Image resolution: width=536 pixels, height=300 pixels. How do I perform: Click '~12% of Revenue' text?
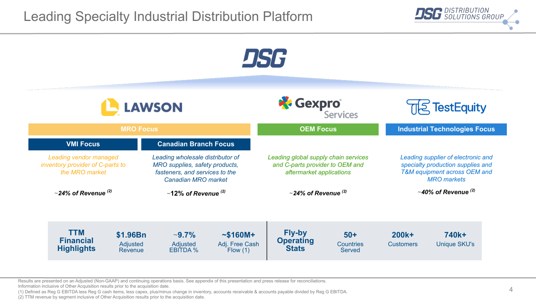tap(196, 193)
